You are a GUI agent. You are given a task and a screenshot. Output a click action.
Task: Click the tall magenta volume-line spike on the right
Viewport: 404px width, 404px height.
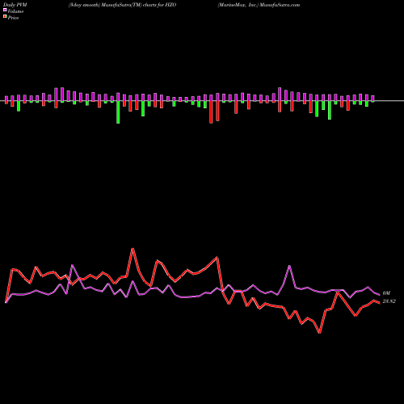289,266
